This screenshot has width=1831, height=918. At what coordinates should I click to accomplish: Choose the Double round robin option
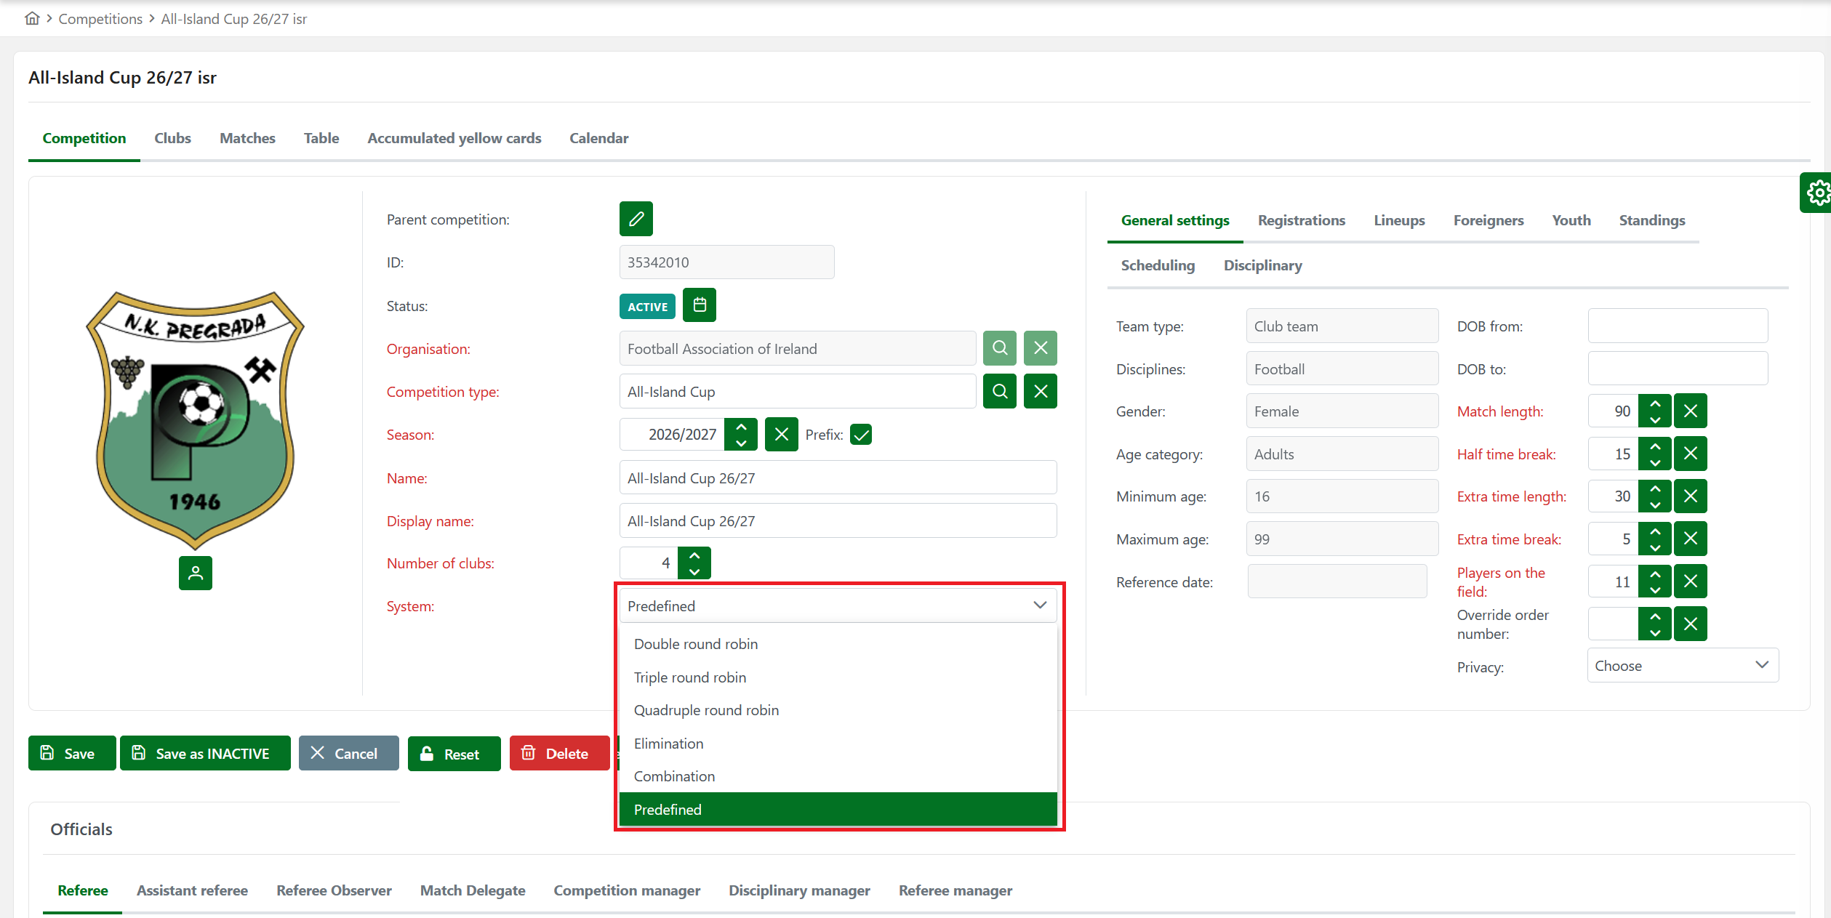695,644
